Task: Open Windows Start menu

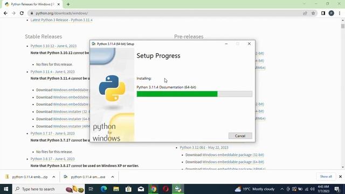Action: click(6, 189)
